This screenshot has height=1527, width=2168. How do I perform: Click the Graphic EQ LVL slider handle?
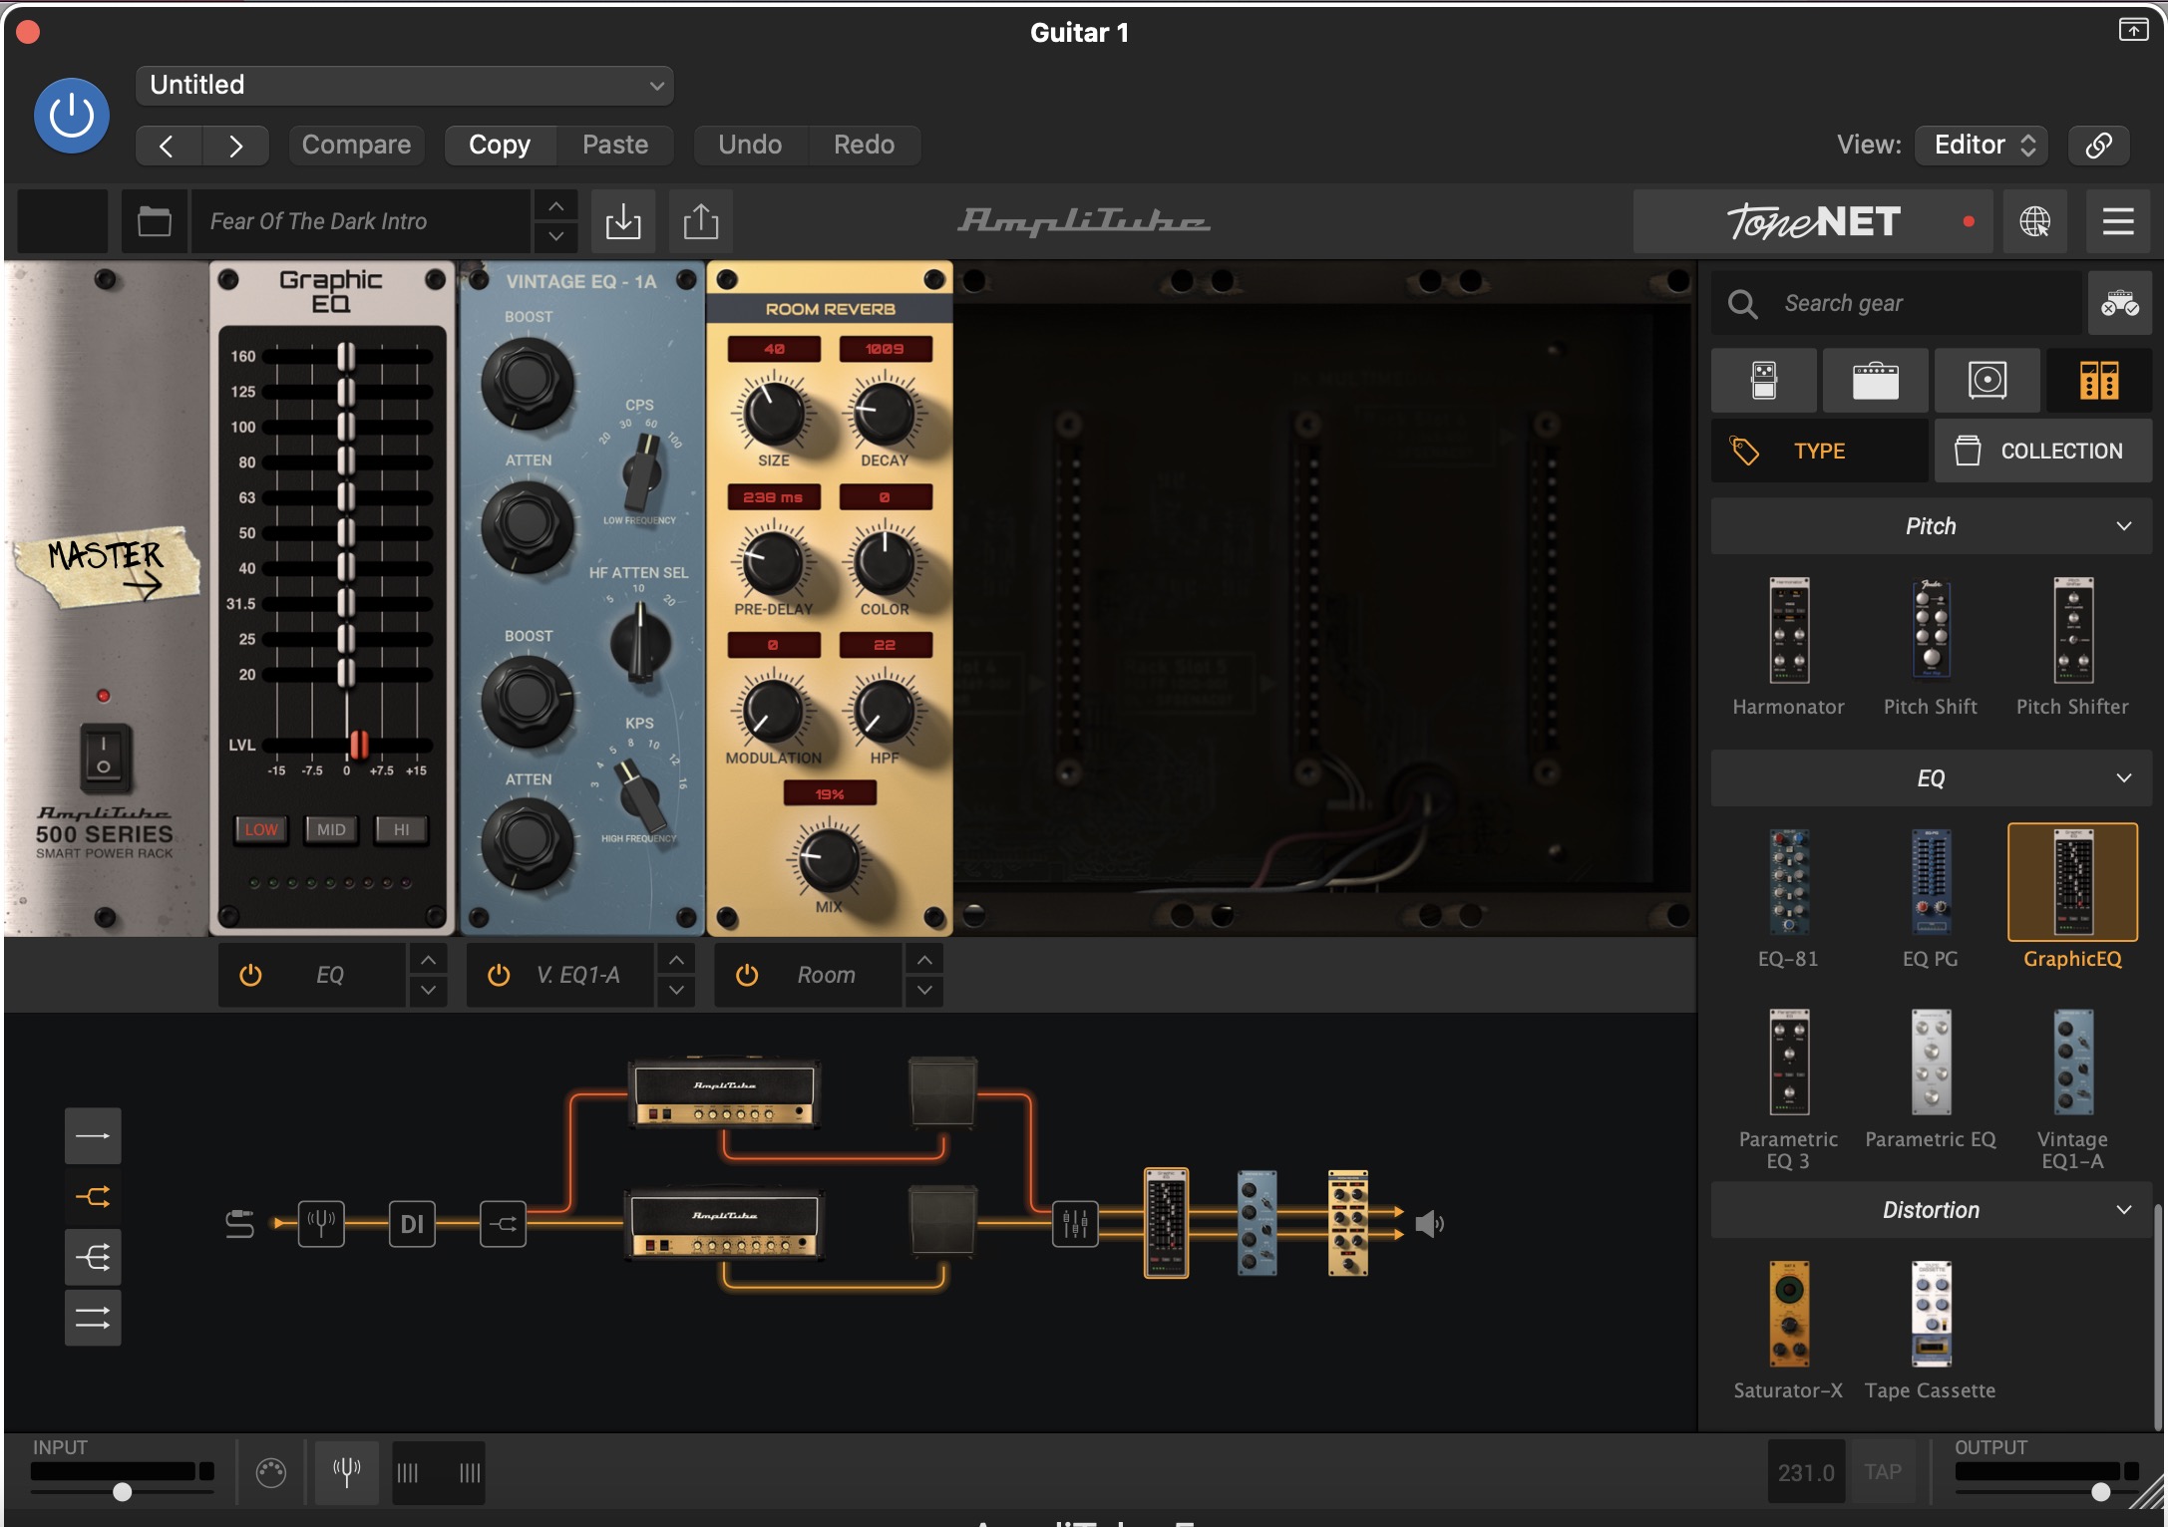coord(358,745)
